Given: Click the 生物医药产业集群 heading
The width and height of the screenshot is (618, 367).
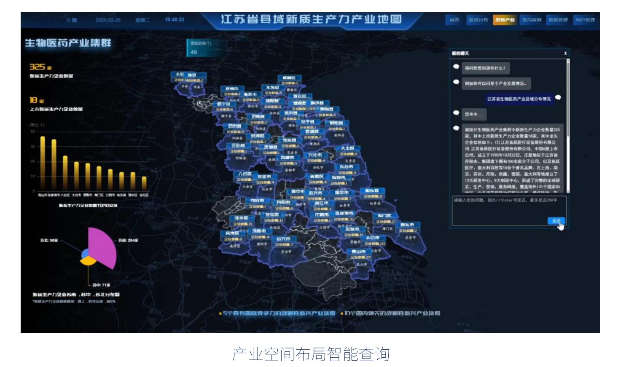Looking at the screenshot, I should pyautogui.click(x=68, y=43).
